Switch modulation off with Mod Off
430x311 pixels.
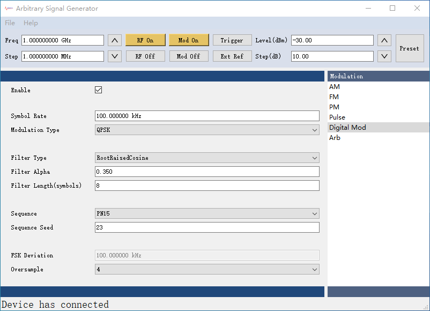pos(188,56)
